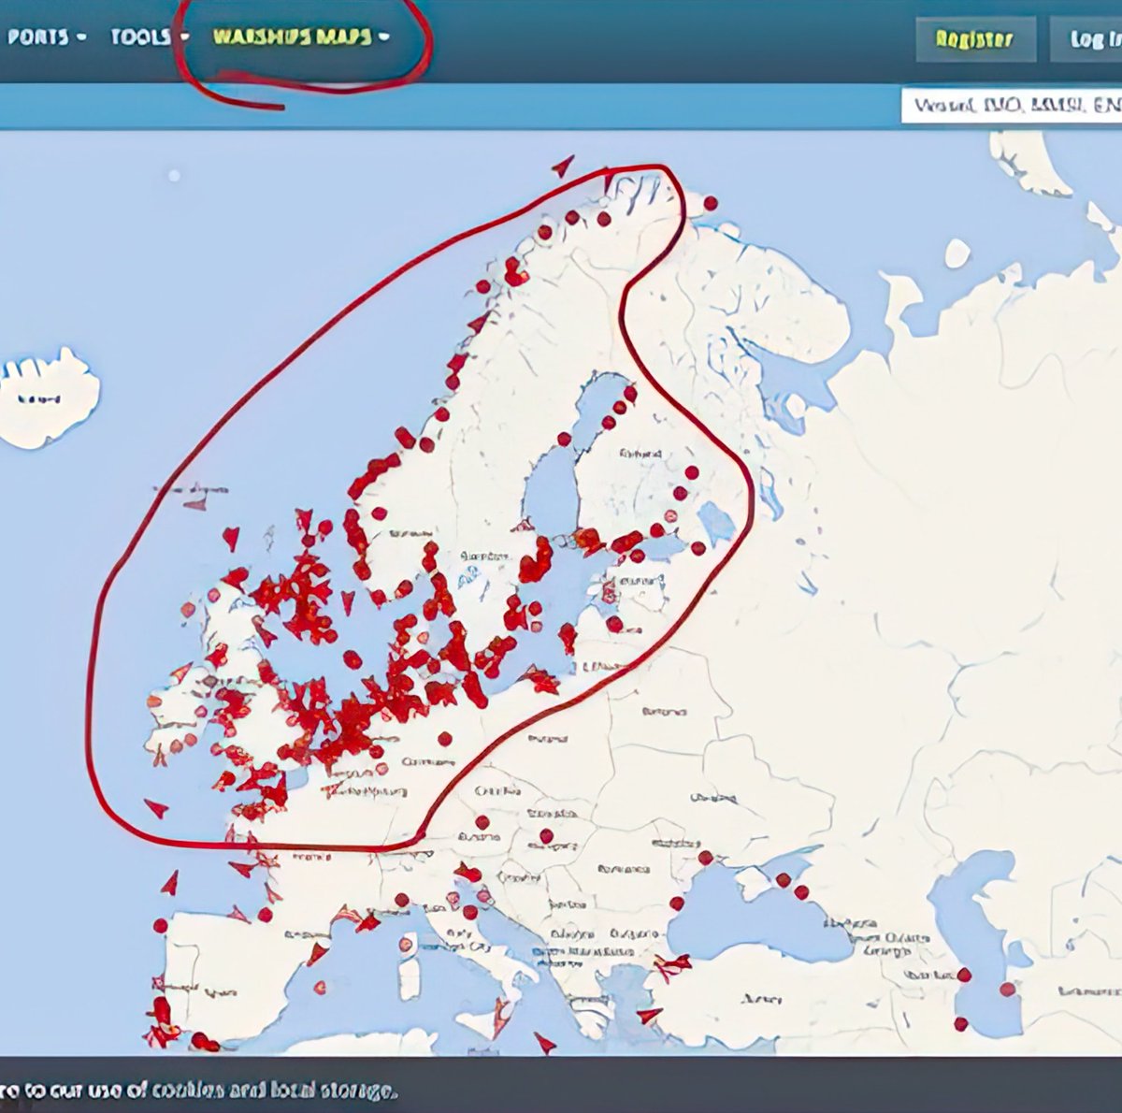Screen dimensions: 1122x1113
Task: Focus the Vessel, IMO, MMSI search field
Action: tap(1012, 105)
